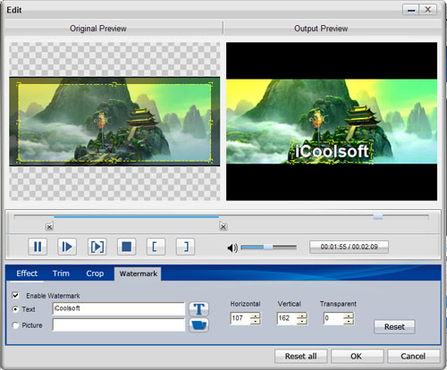
Task: Increase the Transparent value spinner
Action: point(349,315)
